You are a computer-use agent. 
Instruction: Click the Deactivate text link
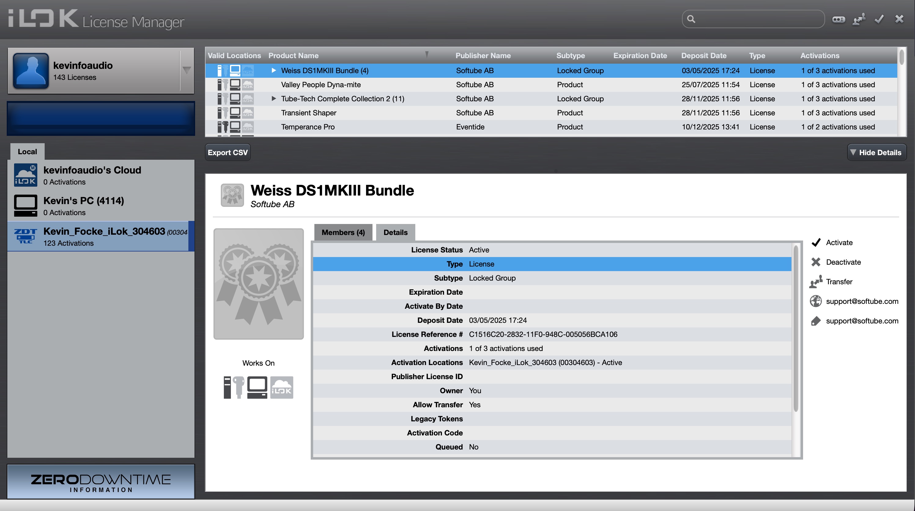843,262
